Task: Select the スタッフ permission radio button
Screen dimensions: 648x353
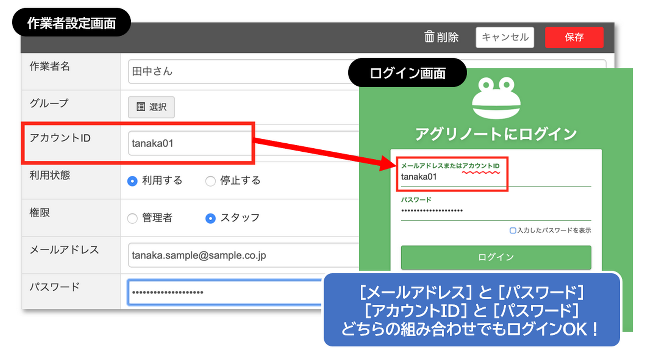Action: coord(210,218)
